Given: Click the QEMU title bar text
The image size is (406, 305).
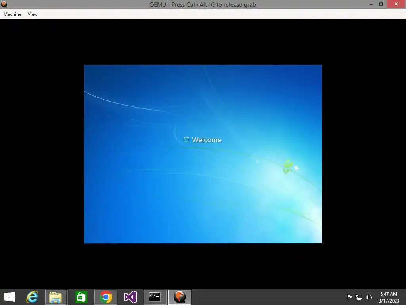Looking at the screenshot, I should (203, 4).
